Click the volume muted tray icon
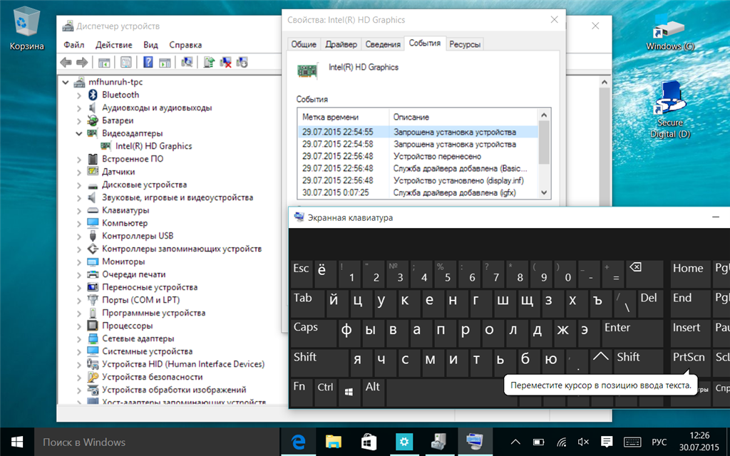 click(x=583, y=442)
